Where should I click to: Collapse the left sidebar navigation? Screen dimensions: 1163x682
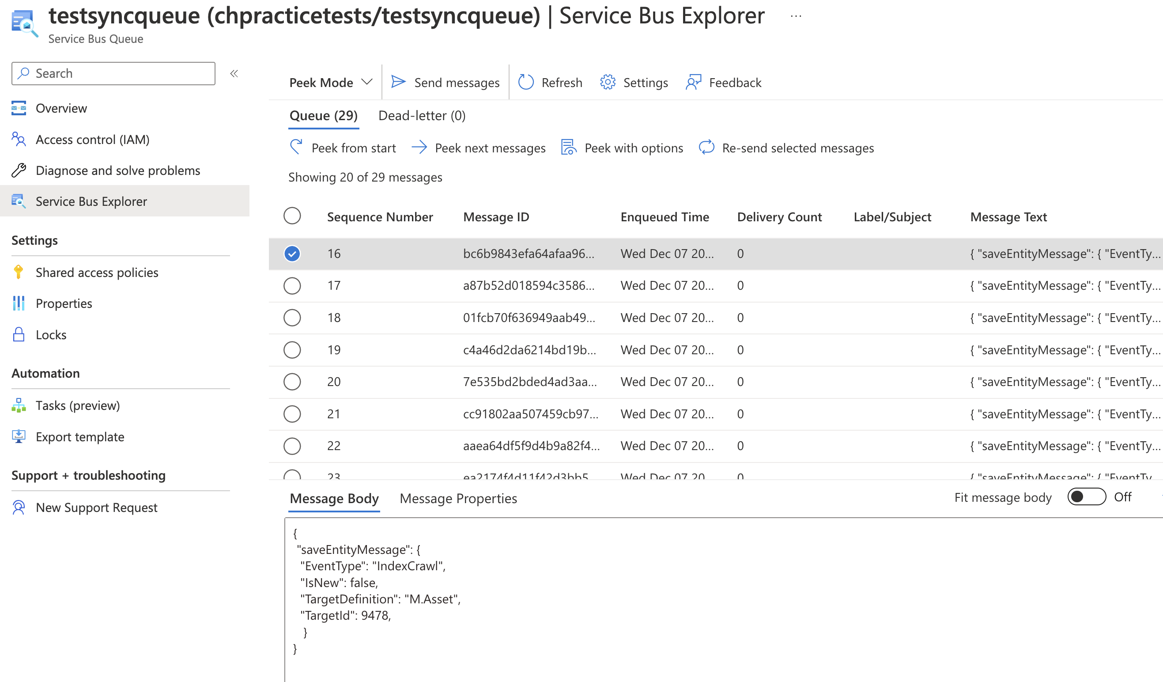point(234,73)
